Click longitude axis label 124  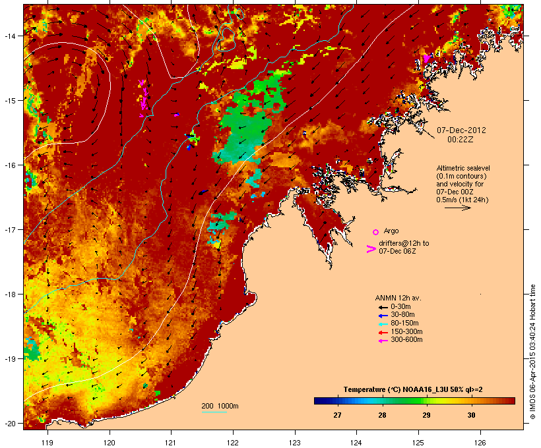pyautogui.click(x=356, y=443)
